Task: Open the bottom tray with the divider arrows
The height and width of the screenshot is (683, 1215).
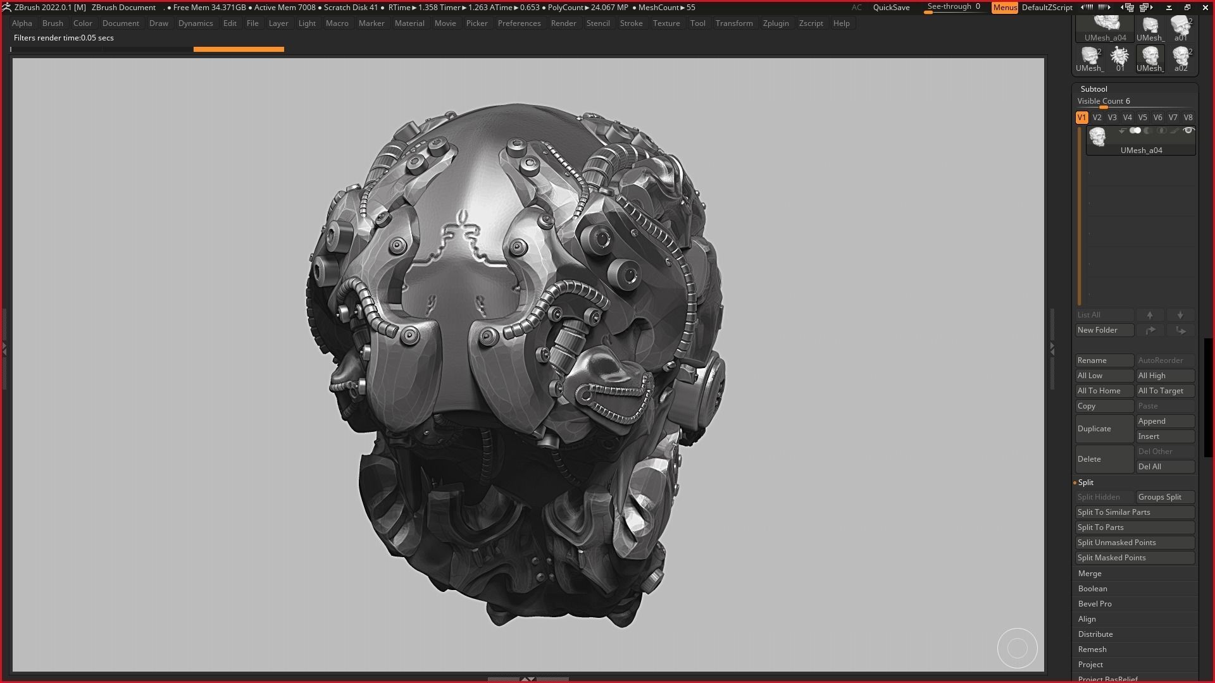Action: coord(528,679)
